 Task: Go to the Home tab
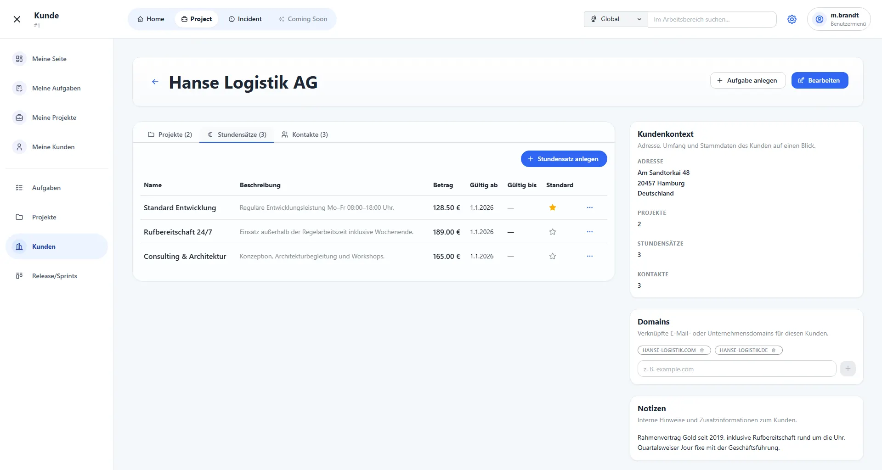tap(151, 19)
